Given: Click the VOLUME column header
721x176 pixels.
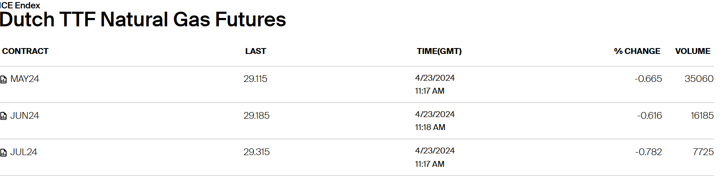Looking at the screenshot, I should 693,51.
